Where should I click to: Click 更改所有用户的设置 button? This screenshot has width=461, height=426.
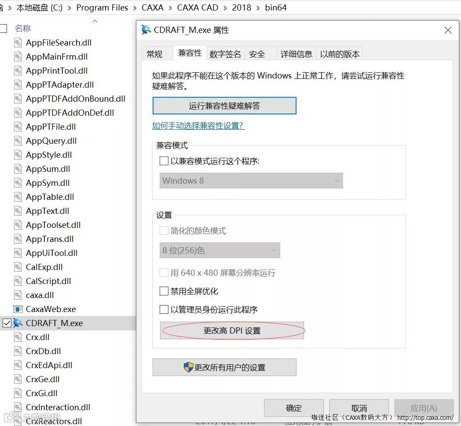pyautogui.click(x=224, y=367)
